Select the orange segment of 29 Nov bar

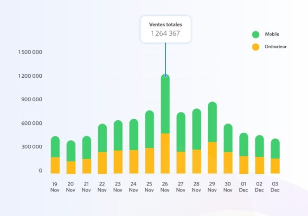point(212,158)
